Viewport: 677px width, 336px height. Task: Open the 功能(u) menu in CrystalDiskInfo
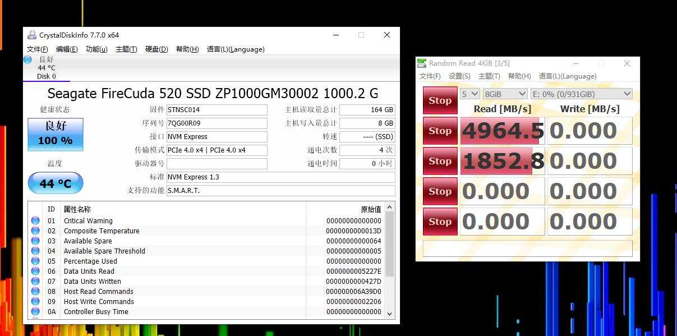pyautogui.click(x=96, y=49)
